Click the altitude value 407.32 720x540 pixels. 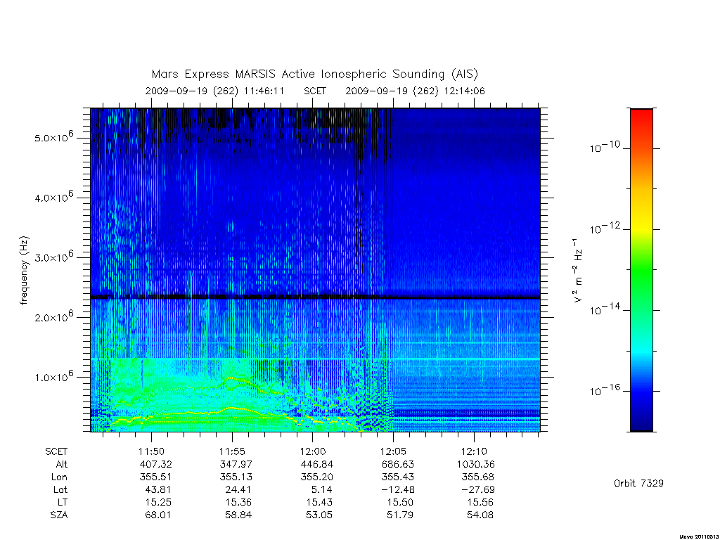(155, 464)
